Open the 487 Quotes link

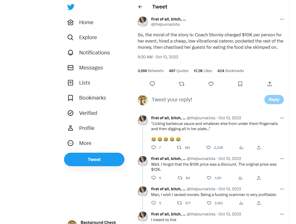pos(179,71)
